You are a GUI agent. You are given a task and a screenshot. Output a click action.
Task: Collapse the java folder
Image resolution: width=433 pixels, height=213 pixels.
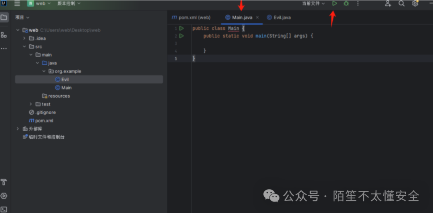[37, 63]
